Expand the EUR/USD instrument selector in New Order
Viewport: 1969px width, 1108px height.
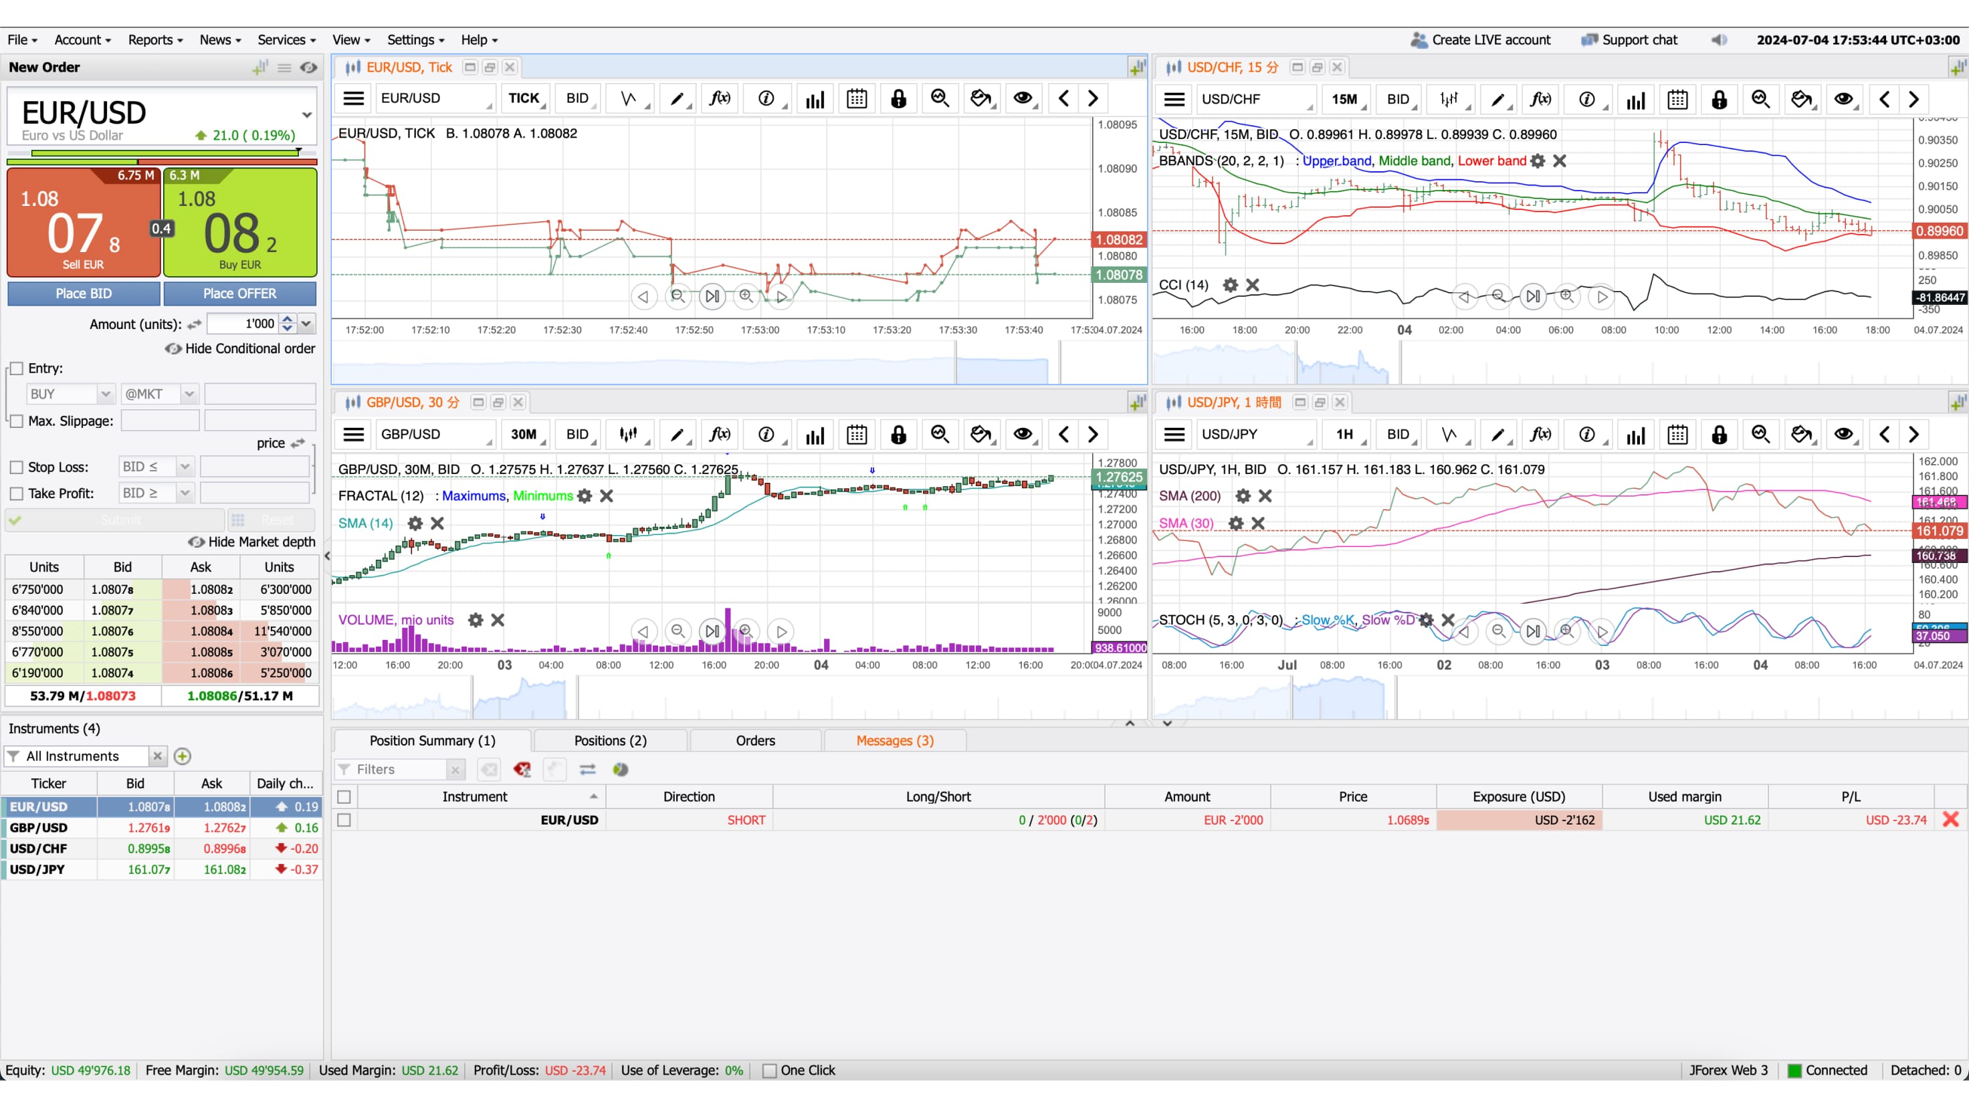tap(306, 114)
